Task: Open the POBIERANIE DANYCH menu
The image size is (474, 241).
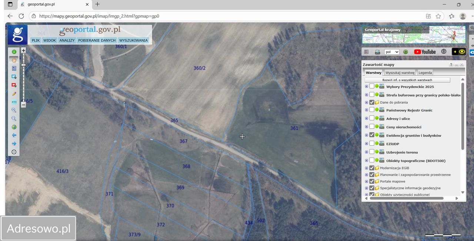Action: (x=97, y=40)
